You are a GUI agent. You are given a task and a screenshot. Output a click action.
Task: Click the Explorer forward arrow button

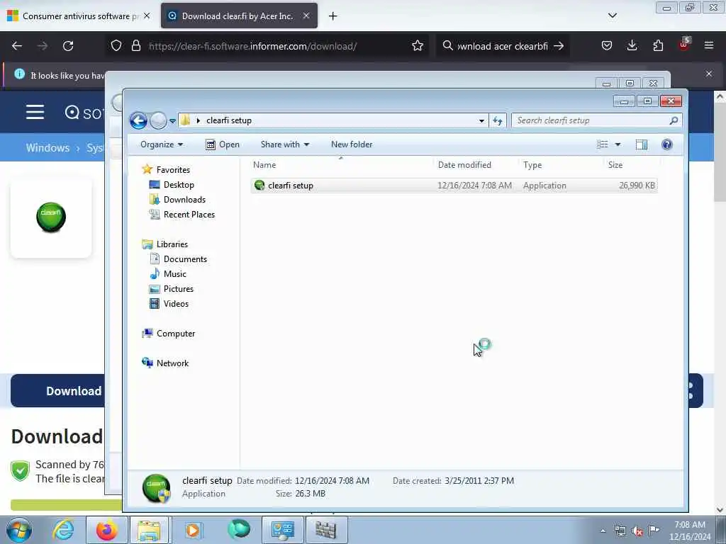(x=158, y=120)
